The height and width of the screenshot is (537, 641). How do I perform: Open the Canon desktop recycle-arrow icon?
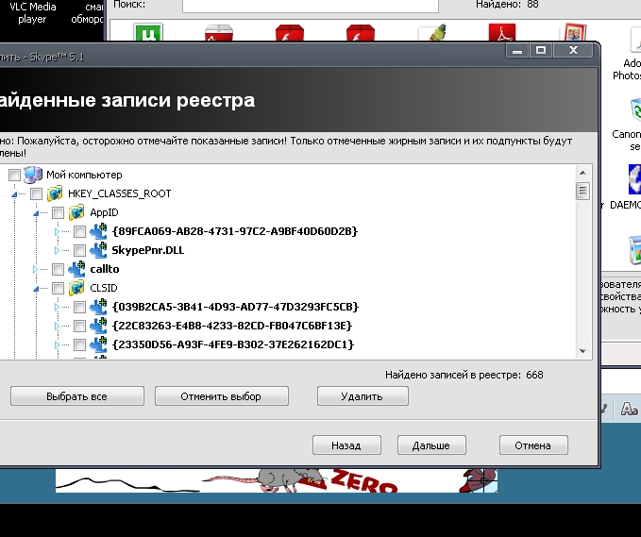[636, 109]
